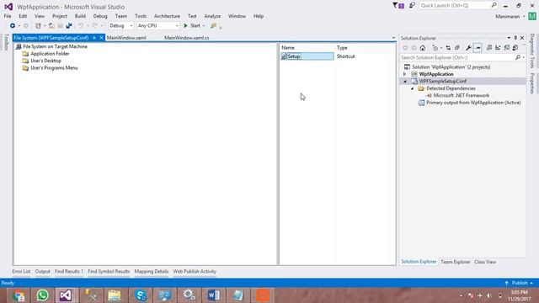Open File Explorer from the taskbar
539x303 pixels.
pyautogui.click(x=115, y=295)
